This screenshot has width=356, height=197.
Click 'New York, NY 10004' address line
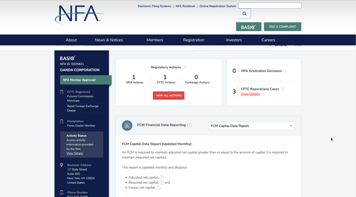click(80, 178)
